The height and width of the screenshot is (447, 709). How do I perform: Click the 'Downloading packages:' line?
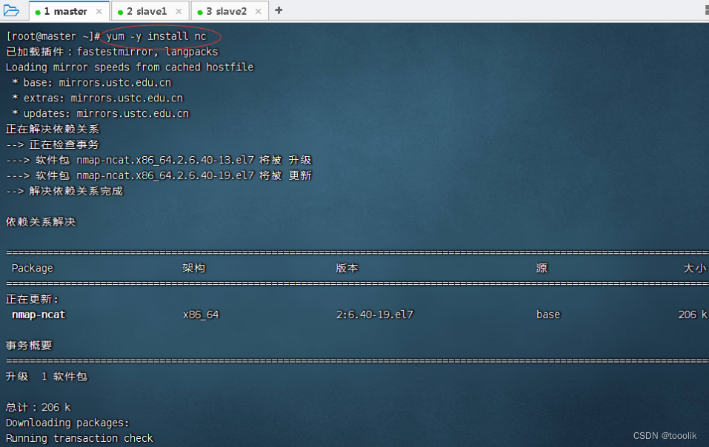67,423
